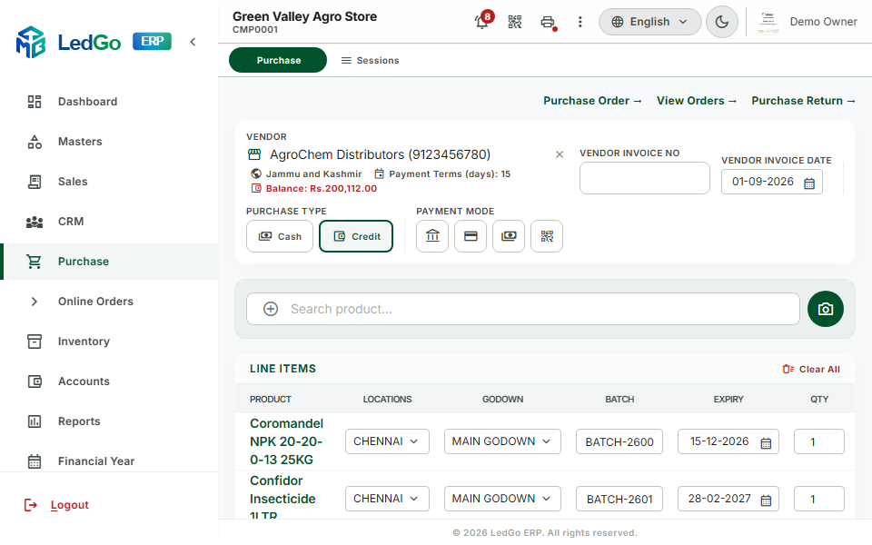Screen dimensions: 872x545
Task: Open MAIN GODOWN dropdown for Coromandel NPK
Action: click(502, 441)
